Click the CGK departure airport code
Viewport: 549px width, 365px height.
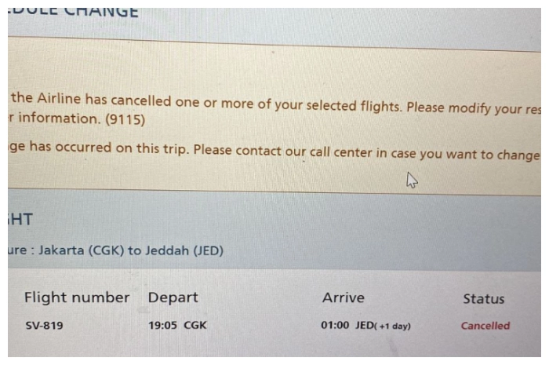click(195, 326)
